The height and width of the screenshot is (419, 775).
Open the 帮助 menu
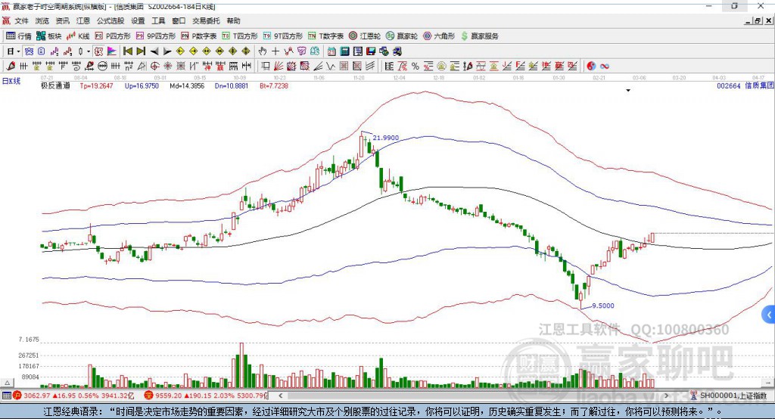[233, 20]
